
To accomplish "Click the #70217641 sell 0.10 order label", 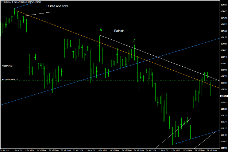I will point(9,79).
